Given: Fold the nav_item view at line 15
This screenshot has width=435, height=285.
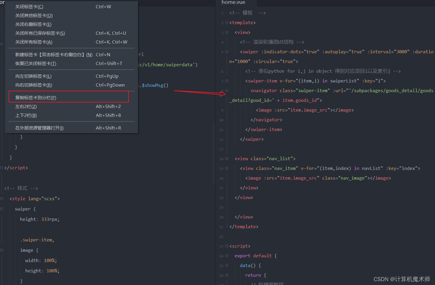Looking at the screenshot, I should coord(227,168).
